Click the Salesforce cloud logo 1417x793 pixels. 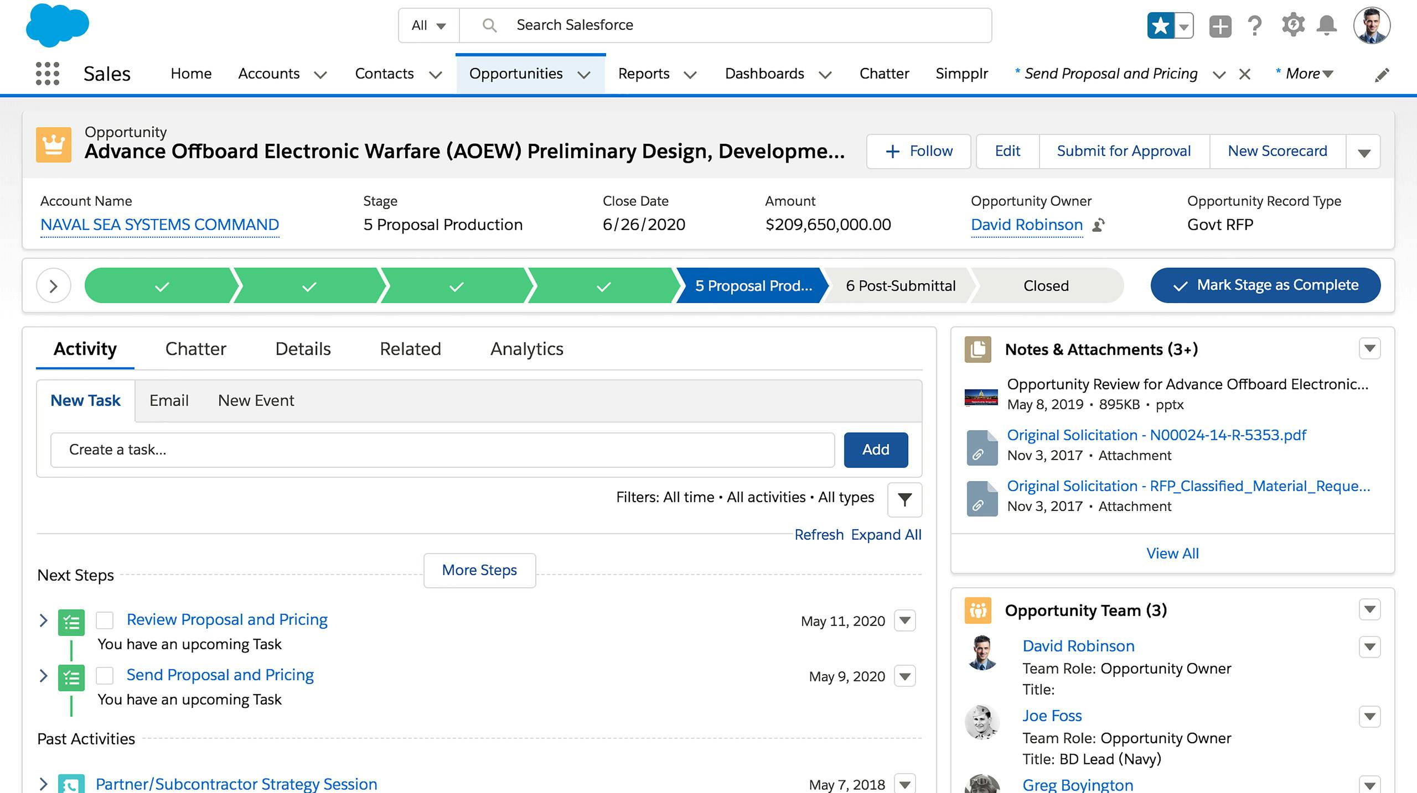pos(57,25)
